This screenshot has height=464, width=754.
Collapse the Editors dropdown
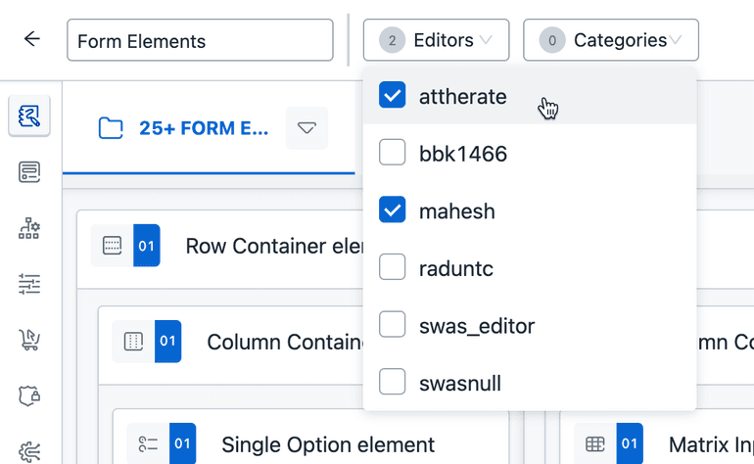(x=436, y=40)
